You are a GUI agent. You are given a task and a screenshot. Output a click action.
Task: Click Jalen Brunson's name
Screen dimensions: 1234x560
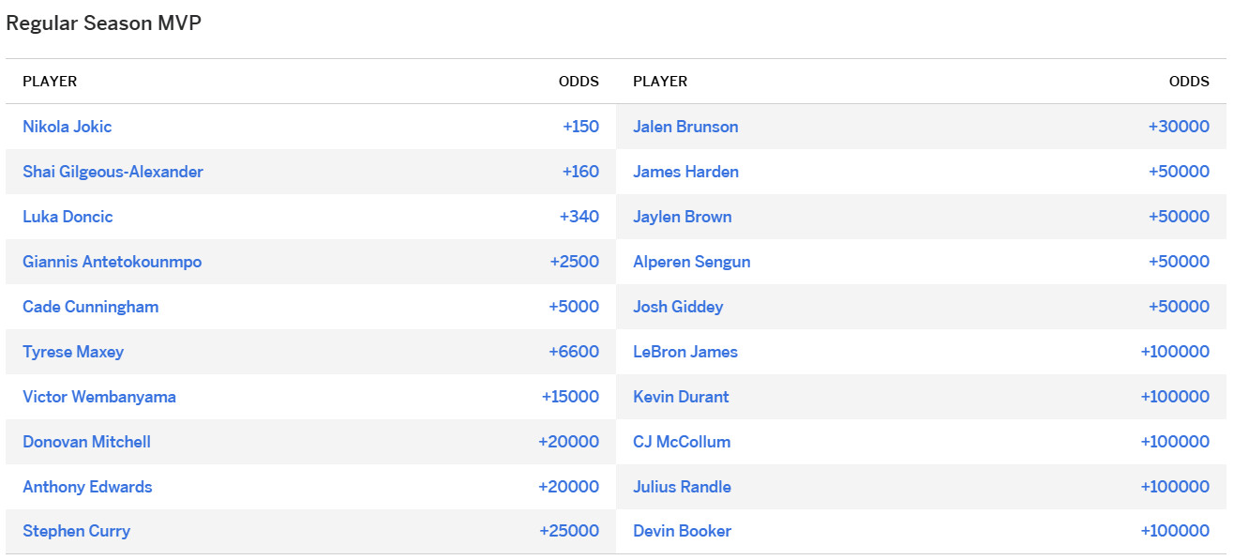pos(685,127)
